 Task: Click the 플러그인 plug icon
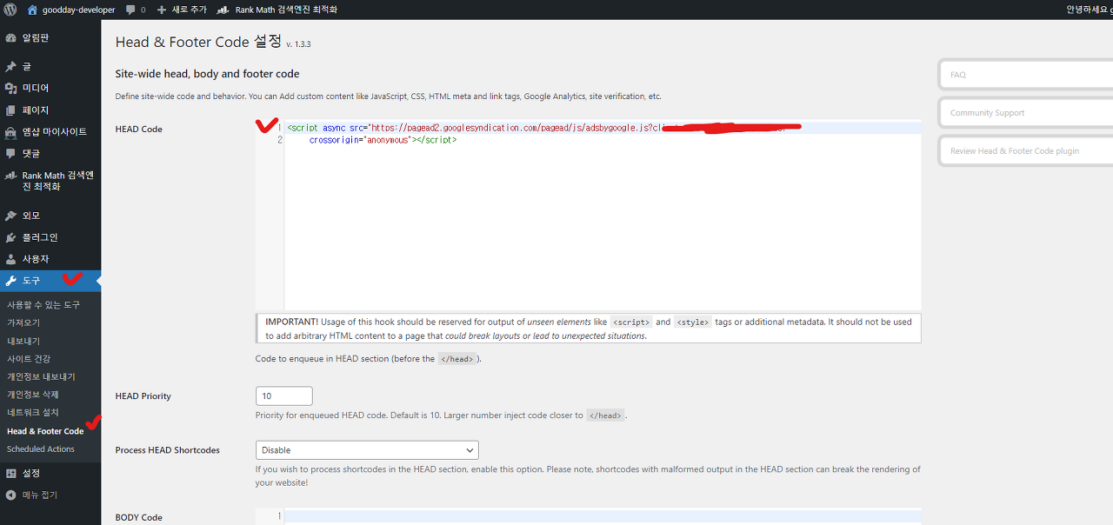[x=10, y=237]
